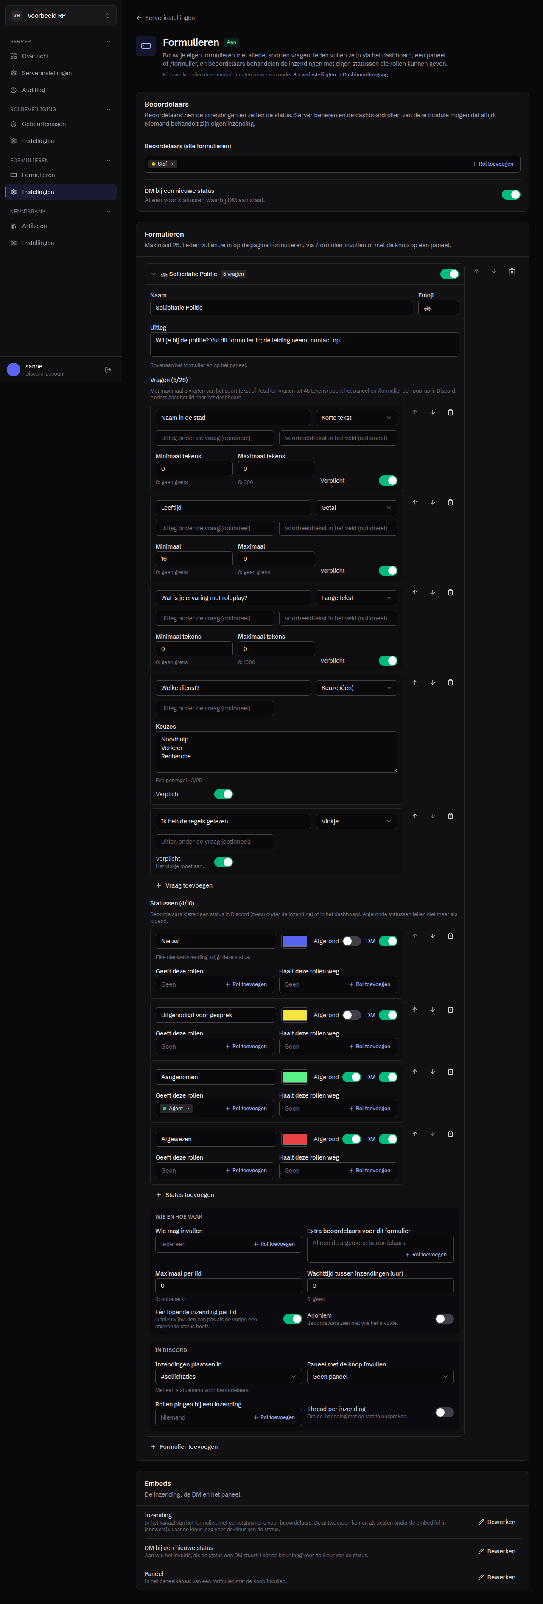Toggle 'DM bij een nieuwe status' switch
Image resolution: width=543 pixels, height=1604 pixels.
(511, 195)
